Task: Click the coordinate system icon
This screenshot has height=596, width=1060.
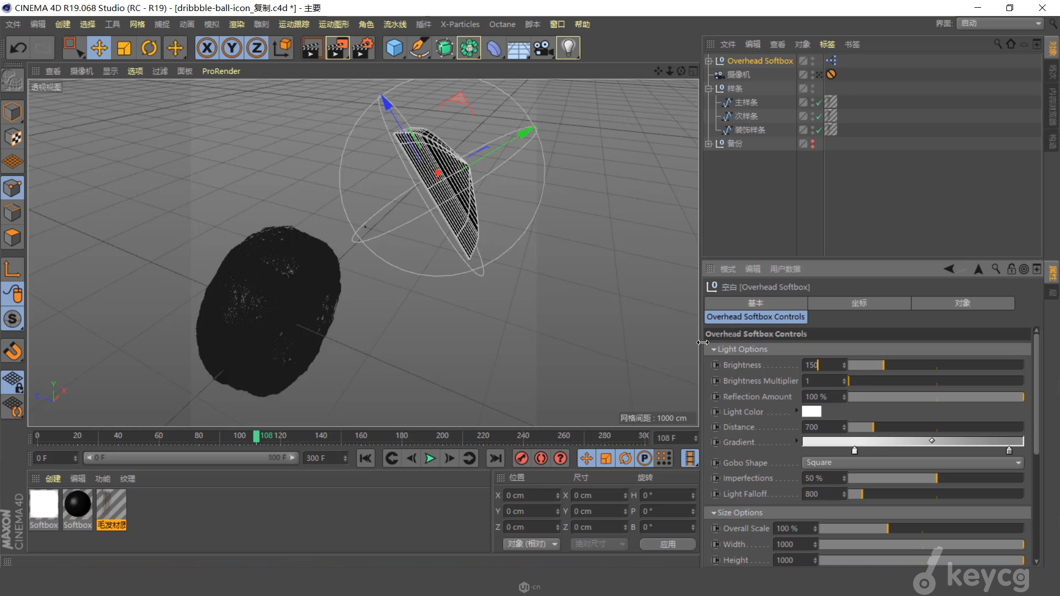Action: coord(282,48)
